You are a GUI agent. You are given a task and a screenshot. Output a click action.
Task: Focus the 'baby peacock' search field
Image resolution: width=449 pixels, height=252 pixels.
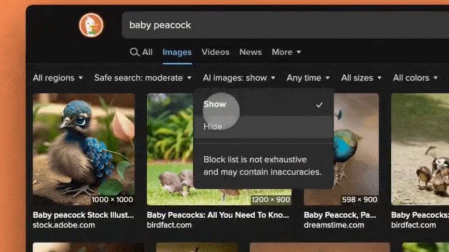tap(285, 25)
